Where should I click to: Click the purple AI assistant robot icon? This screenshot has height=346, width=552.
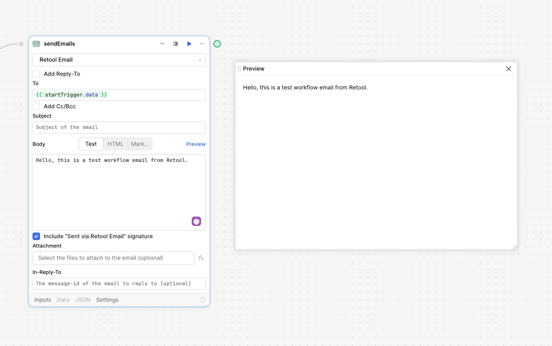click(x=196, y=221)
